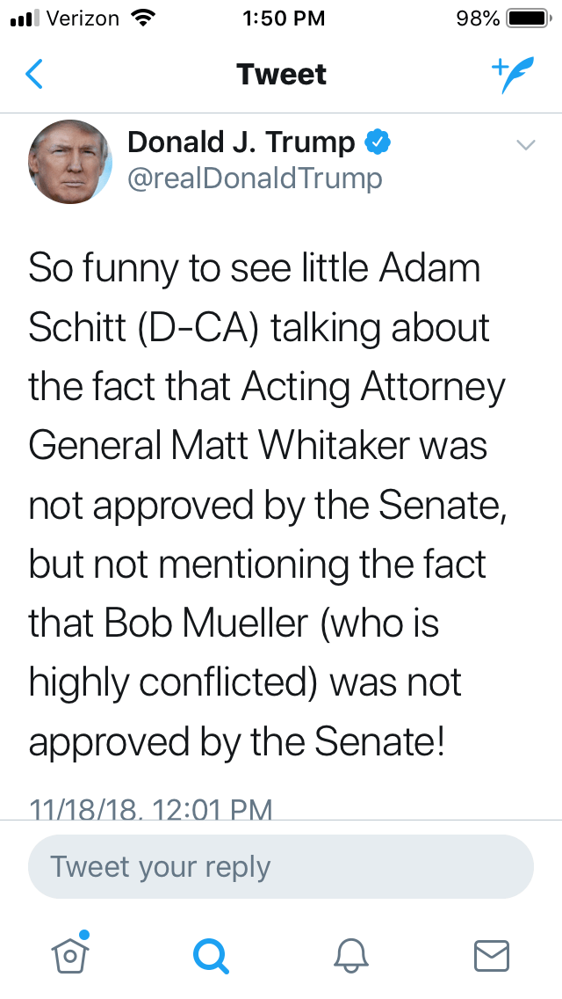Select the Home tab with notification dot

tap(70, 954)
